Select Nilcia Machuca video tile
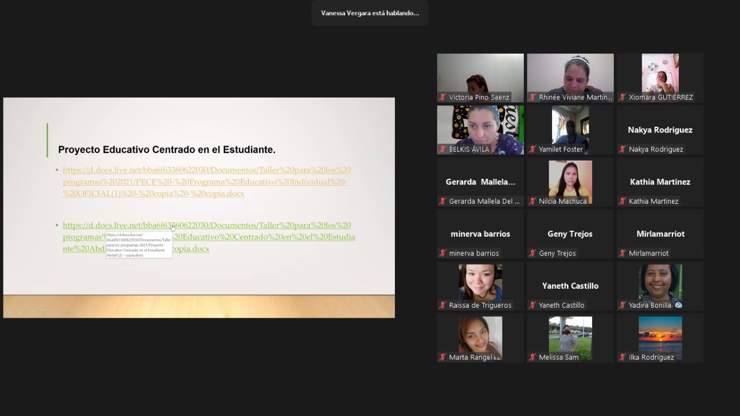The width and height of the screenshot is (740, 416). click(570, 182)
